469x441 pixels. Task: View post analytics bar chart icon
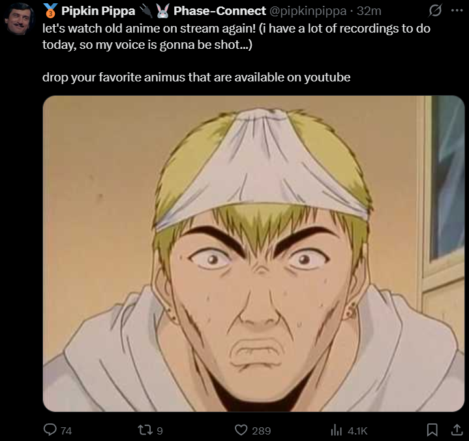(x=337, y=430)
